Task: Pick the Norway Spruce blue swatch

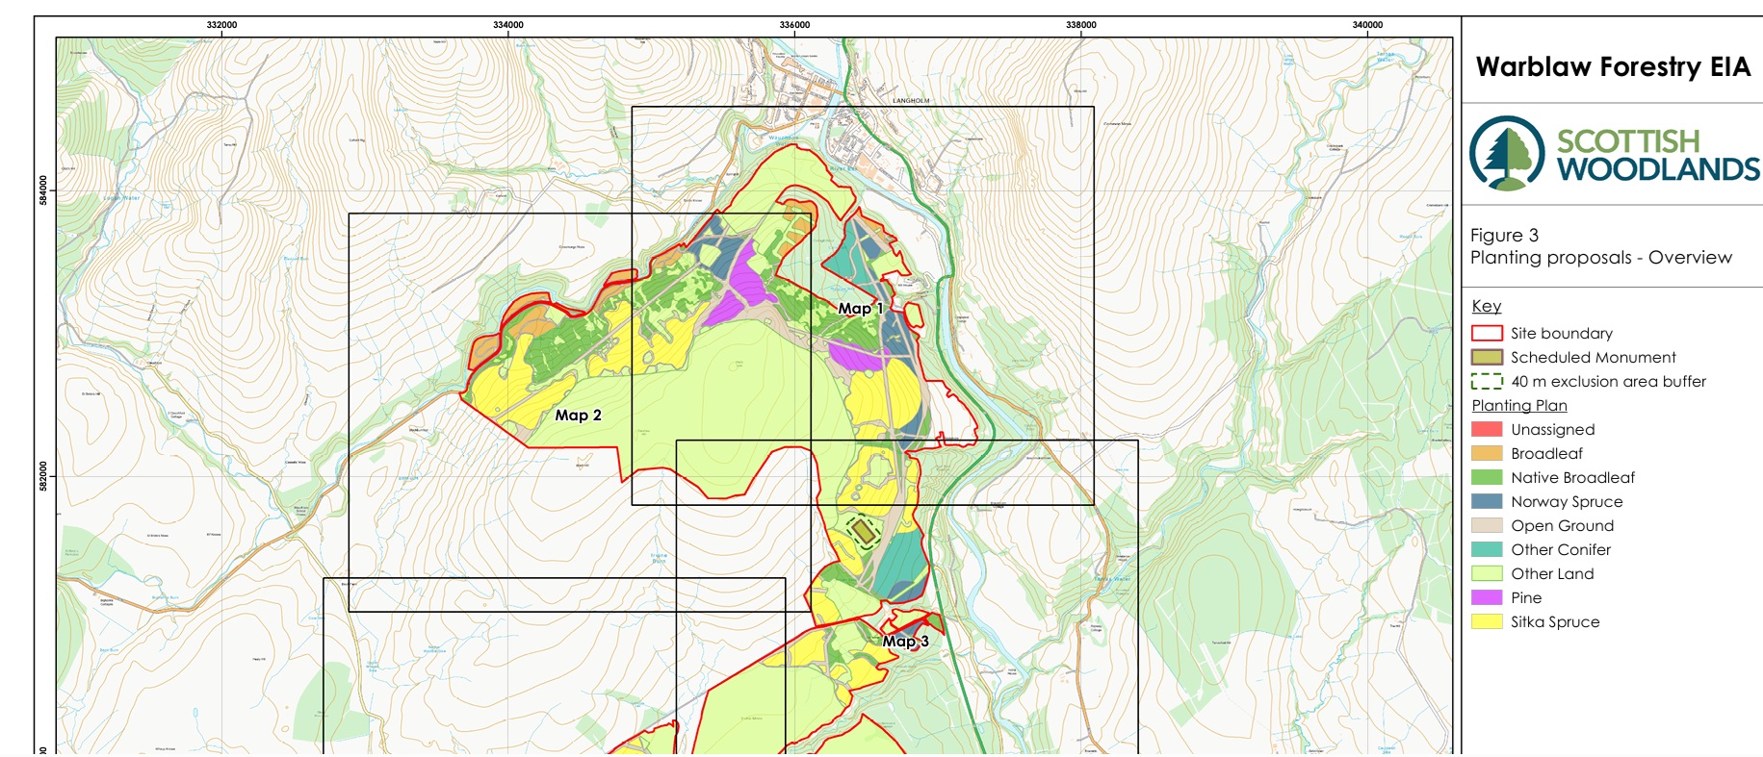Action: point(1487,501)
